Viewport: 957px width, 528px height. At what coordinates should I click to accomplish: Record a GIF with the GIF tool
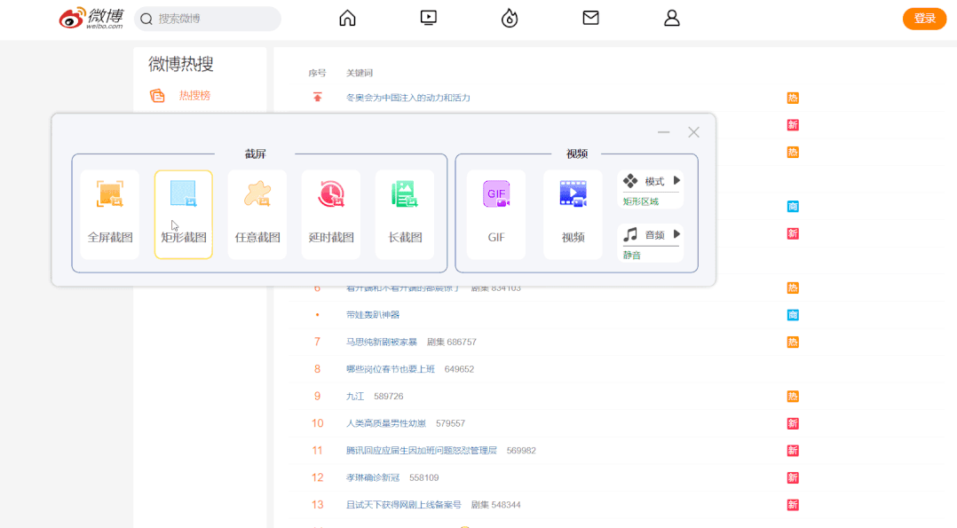click(496, 214)
